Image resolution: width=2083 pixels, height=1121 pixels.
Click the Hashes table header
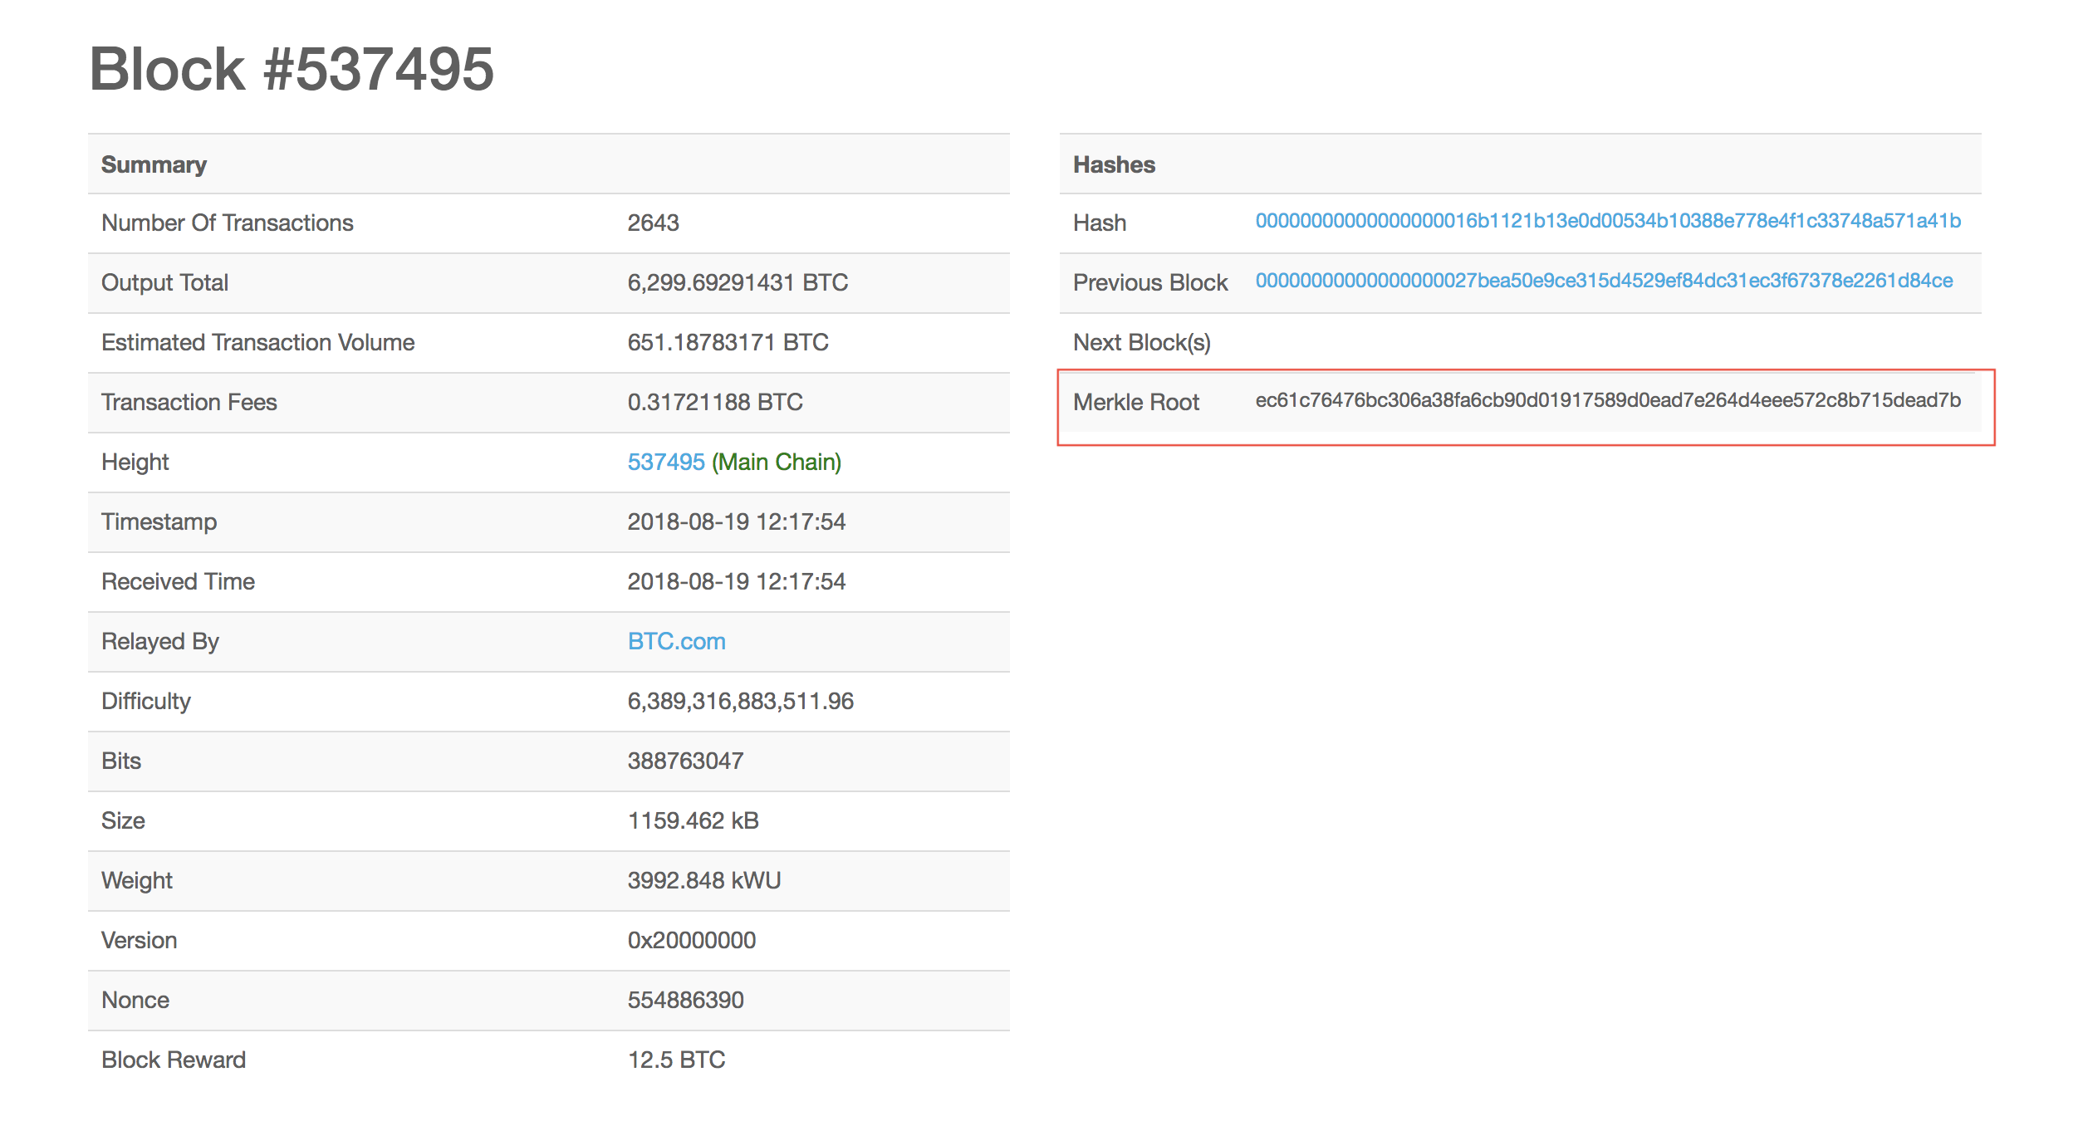(x=1113, y=164)
